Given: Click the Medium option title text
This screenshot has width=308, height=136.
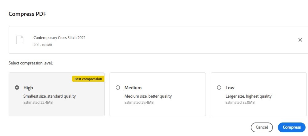Looking at the screenshot, I should coord(133,88).
